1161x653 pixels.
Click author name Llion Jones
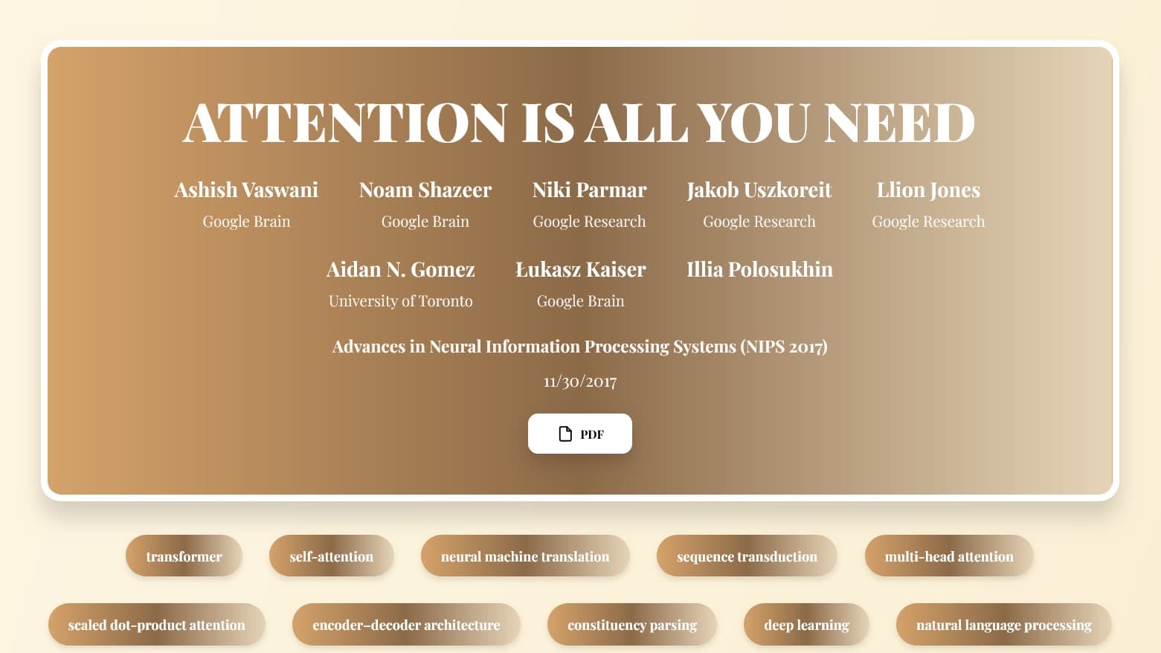[927, 190]
